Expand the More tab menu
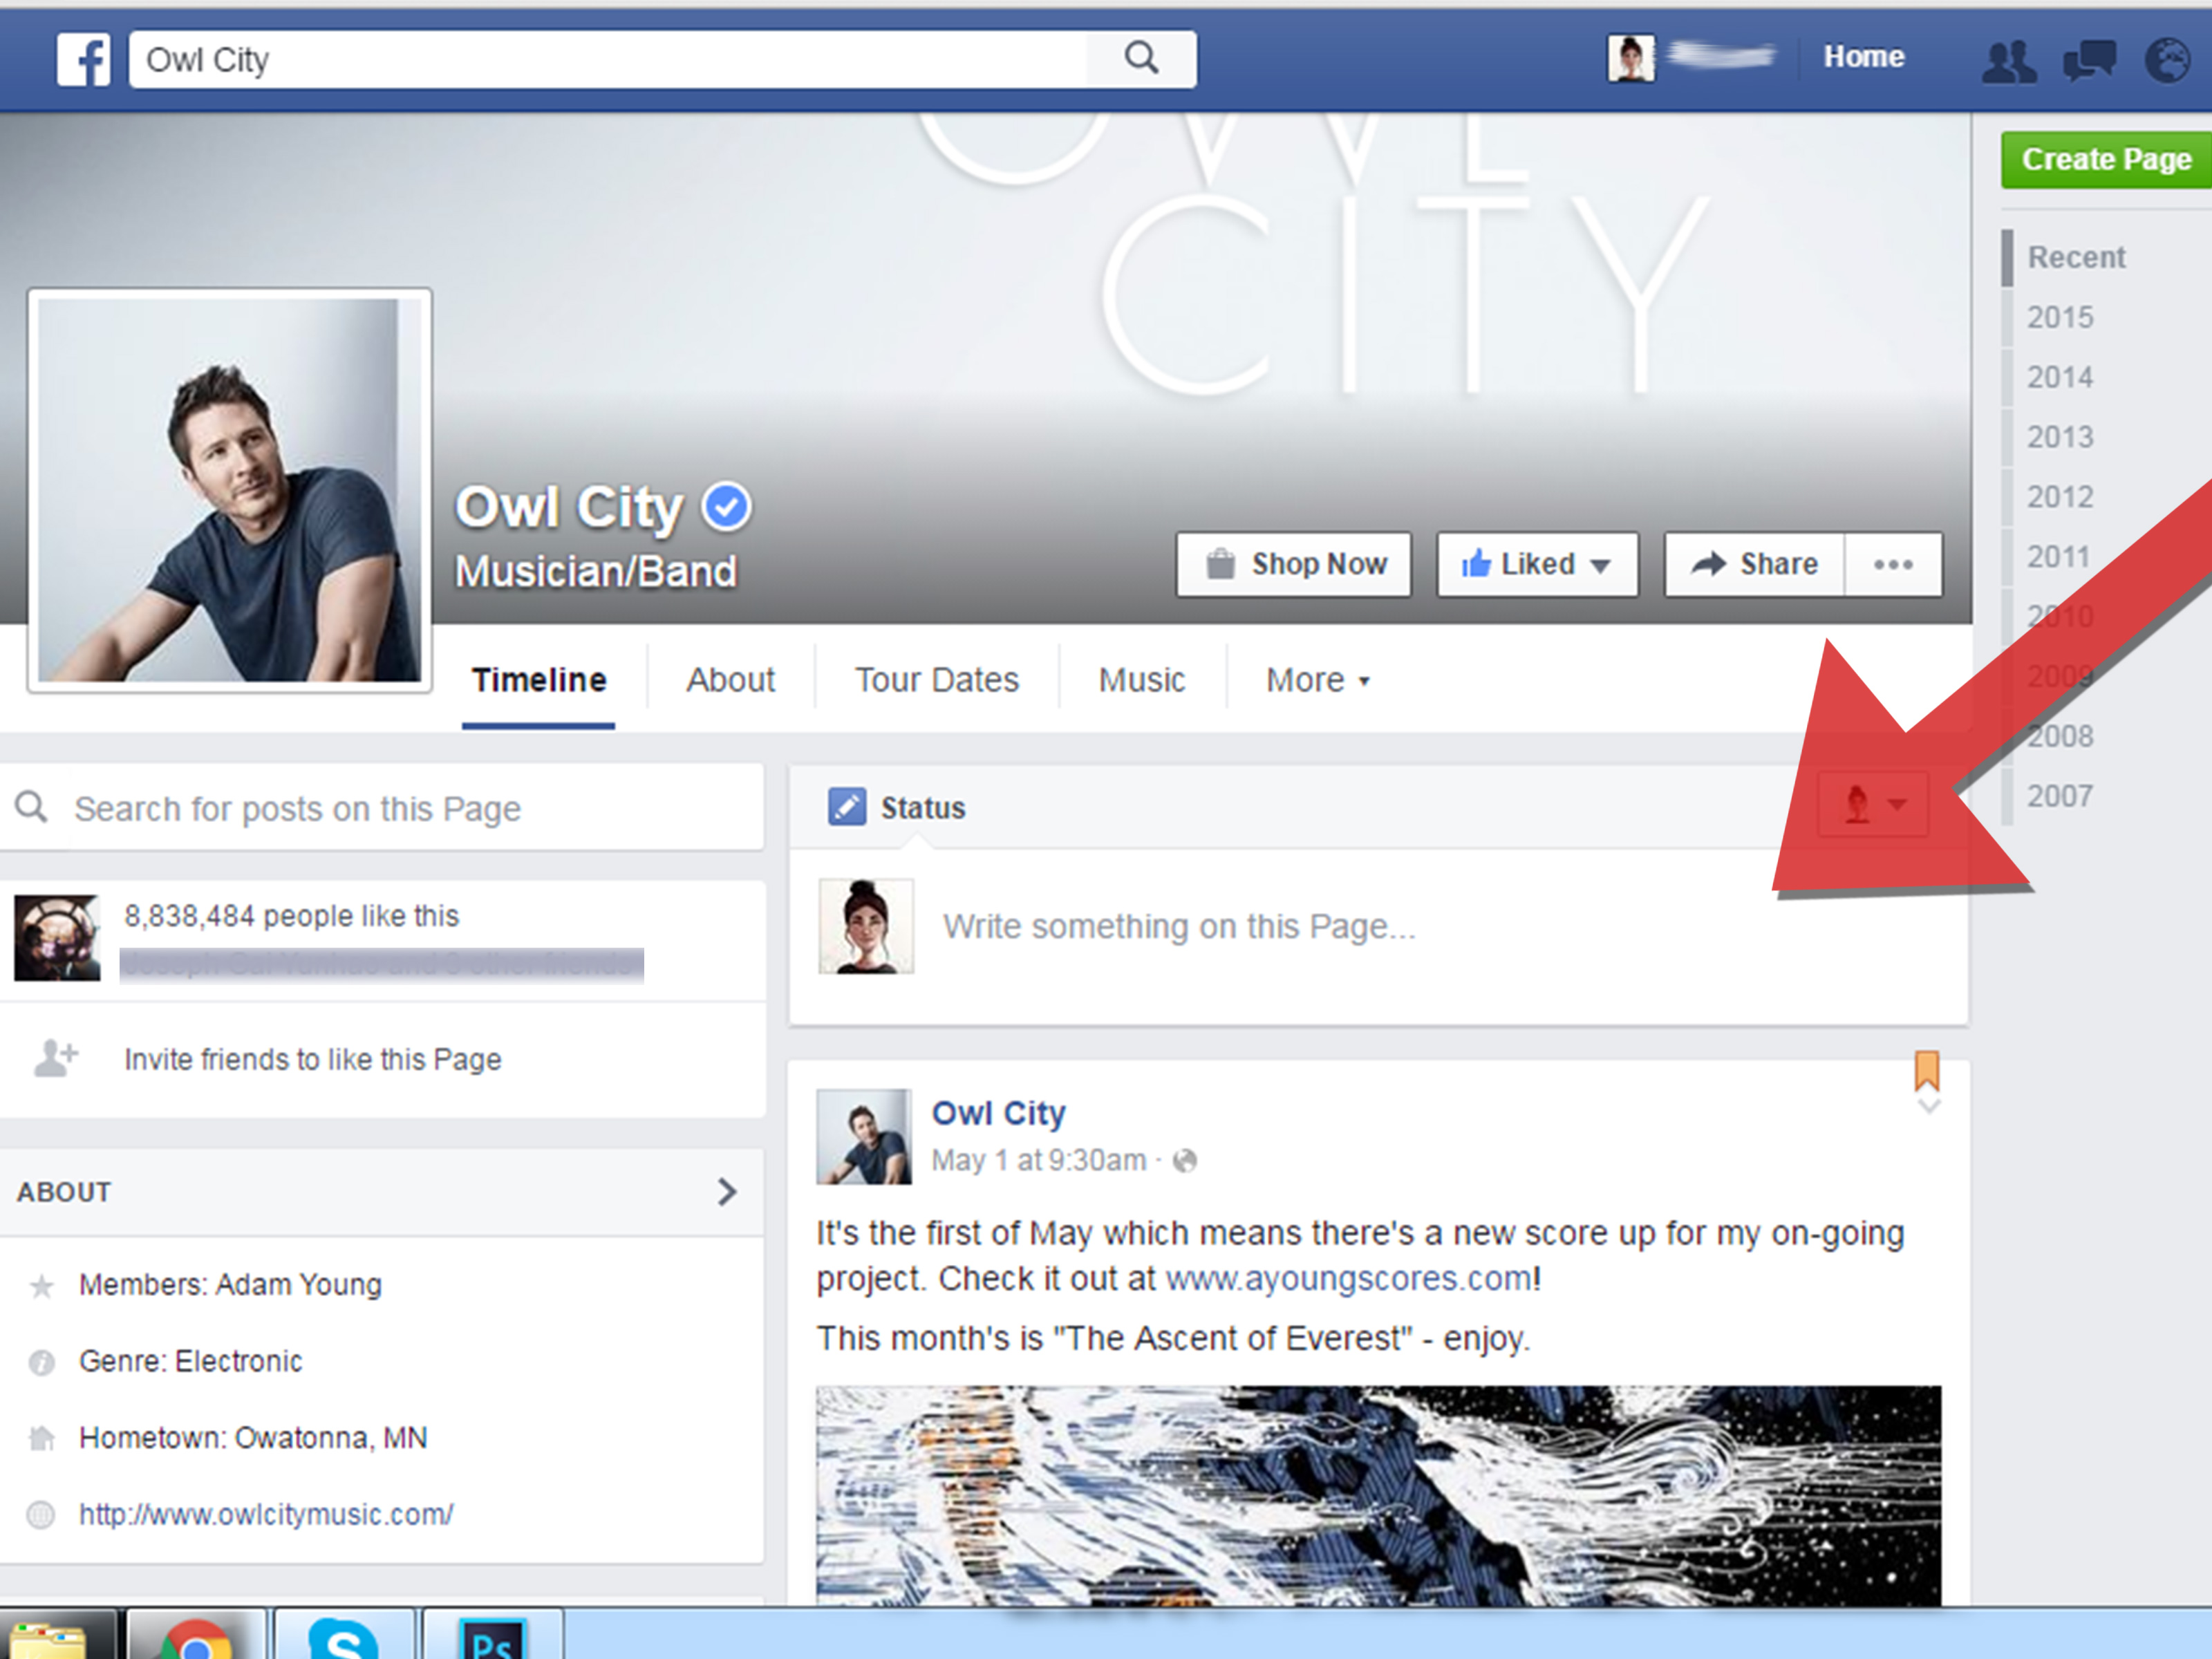The width and height of the screenshot is (2212, 1659). click(x=1317, y=680)
